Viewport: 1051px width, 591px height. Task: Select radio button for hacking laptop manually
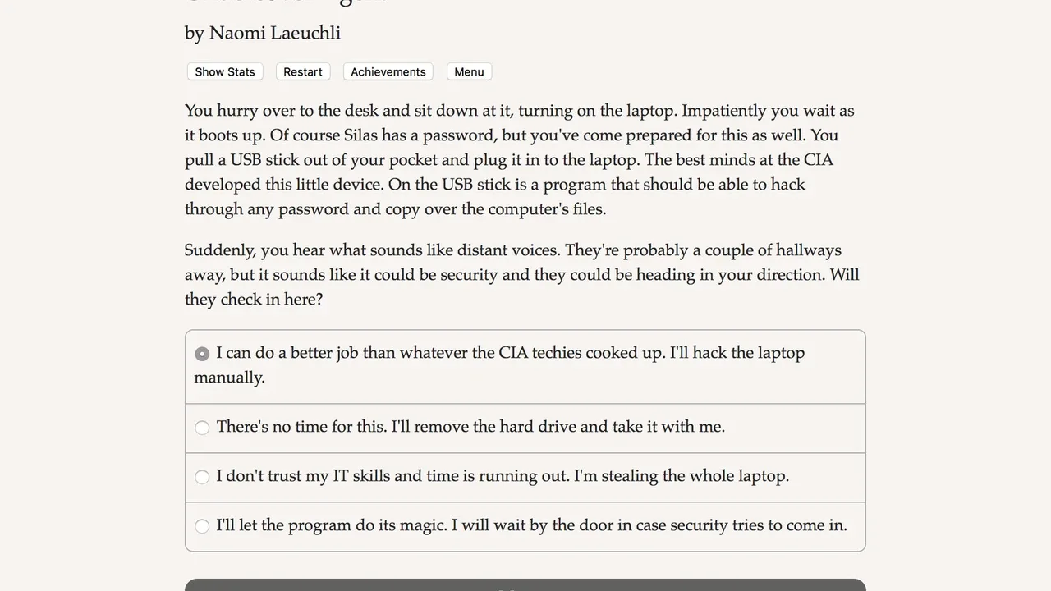pyautogui.click(x=202, y=354)
